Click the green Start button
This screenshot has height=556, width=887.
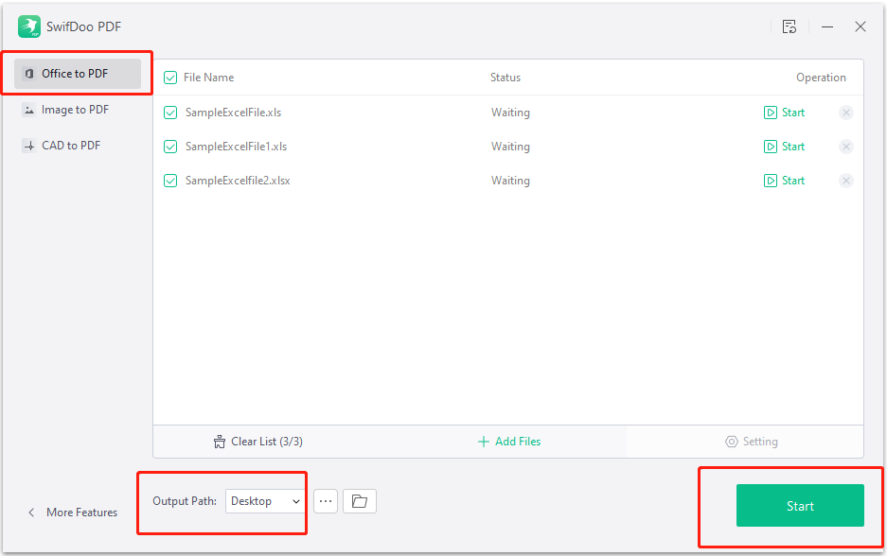799,505
